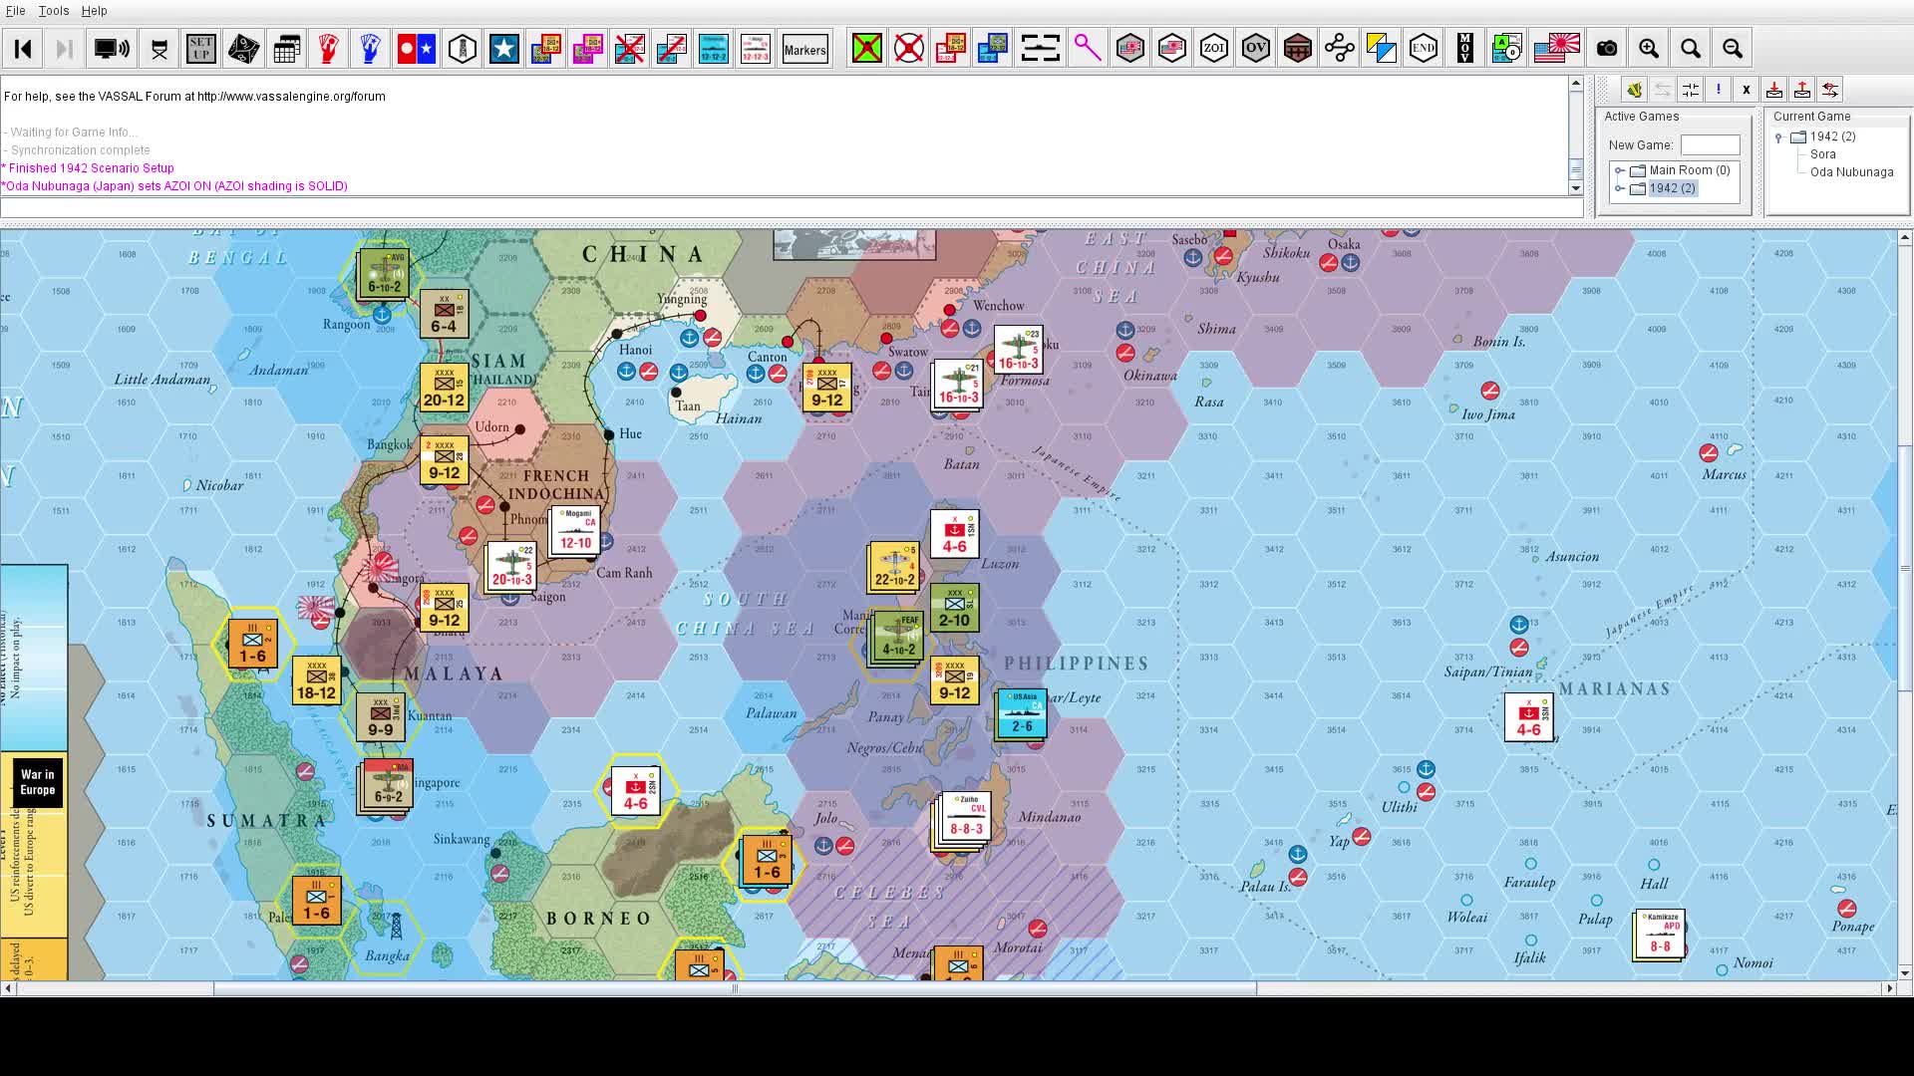Select Main Room (0) row
Image resolution: width=1914 pixels, height=1076 pixels.
pyautogui.click(x=1690, y=170)
